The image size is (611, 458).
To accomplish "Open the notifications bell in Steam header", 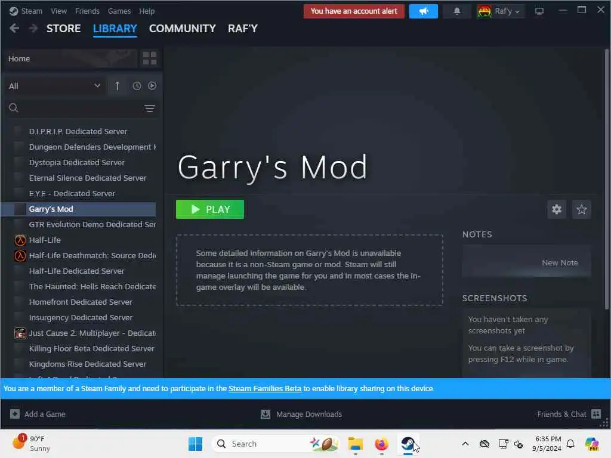I will 456,11.
